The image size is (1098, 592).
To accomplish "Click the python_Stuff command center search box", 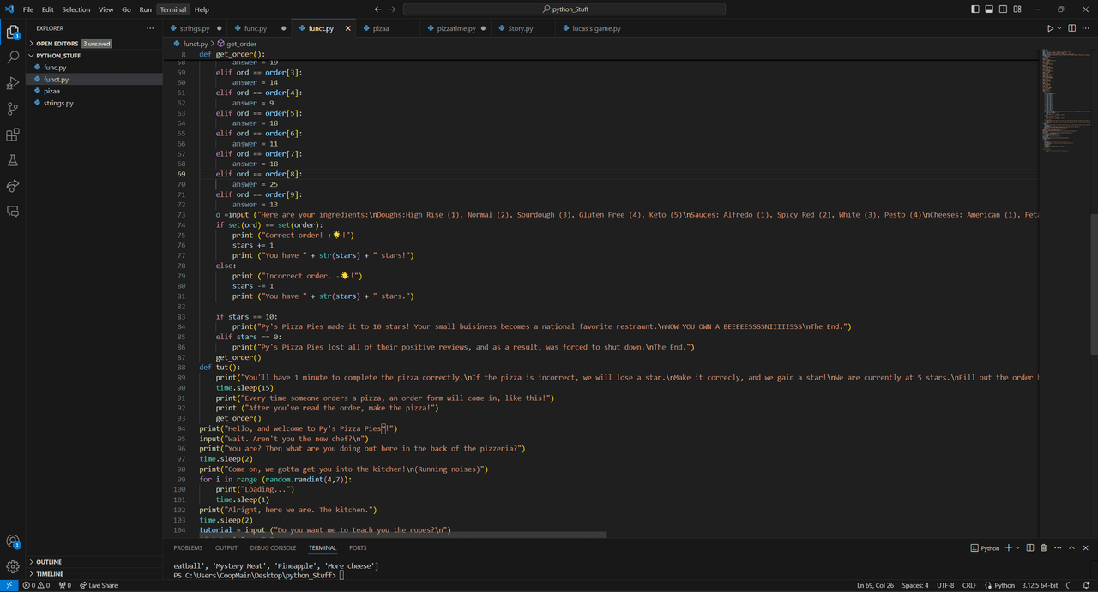I will (564, 9).
